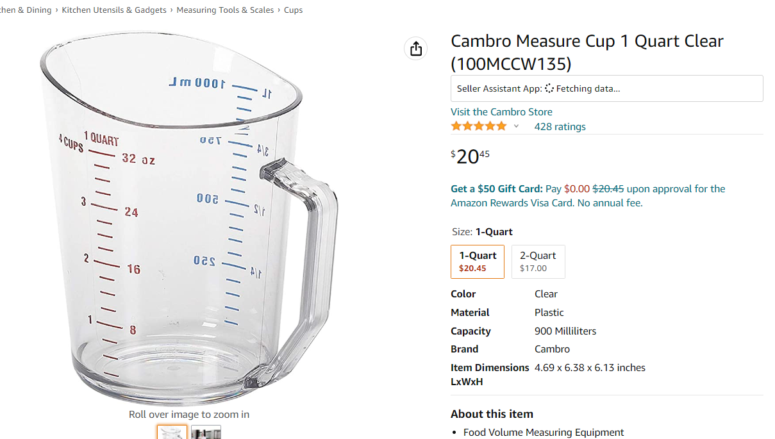Select the 1-Quart size option
The width and height of the screenshot is (775, 439).
(x=478, y=261)
